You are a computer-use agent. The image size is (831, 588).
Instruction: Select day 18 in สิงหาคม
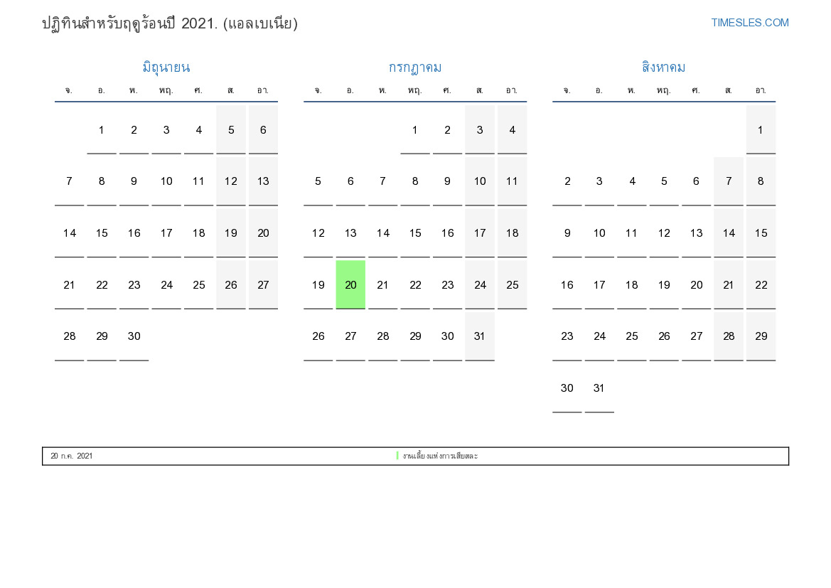(631, 284)
